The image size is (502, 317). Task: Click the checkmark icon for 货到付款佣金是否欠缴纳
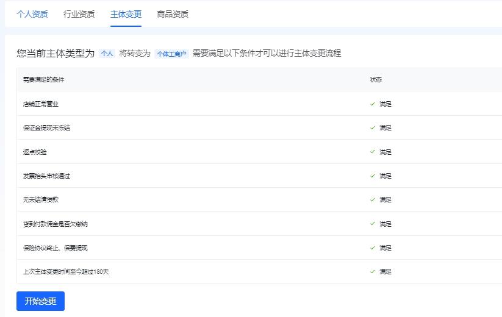(372, 224)
